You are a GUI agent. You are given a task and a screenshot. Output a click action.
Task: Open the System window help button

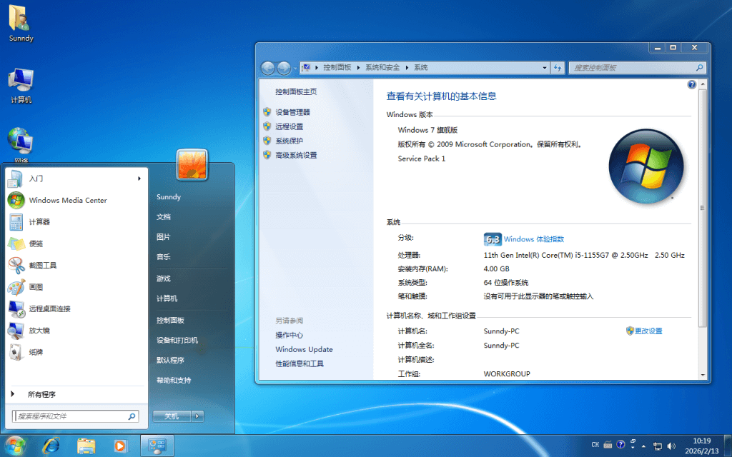point(691,84)
